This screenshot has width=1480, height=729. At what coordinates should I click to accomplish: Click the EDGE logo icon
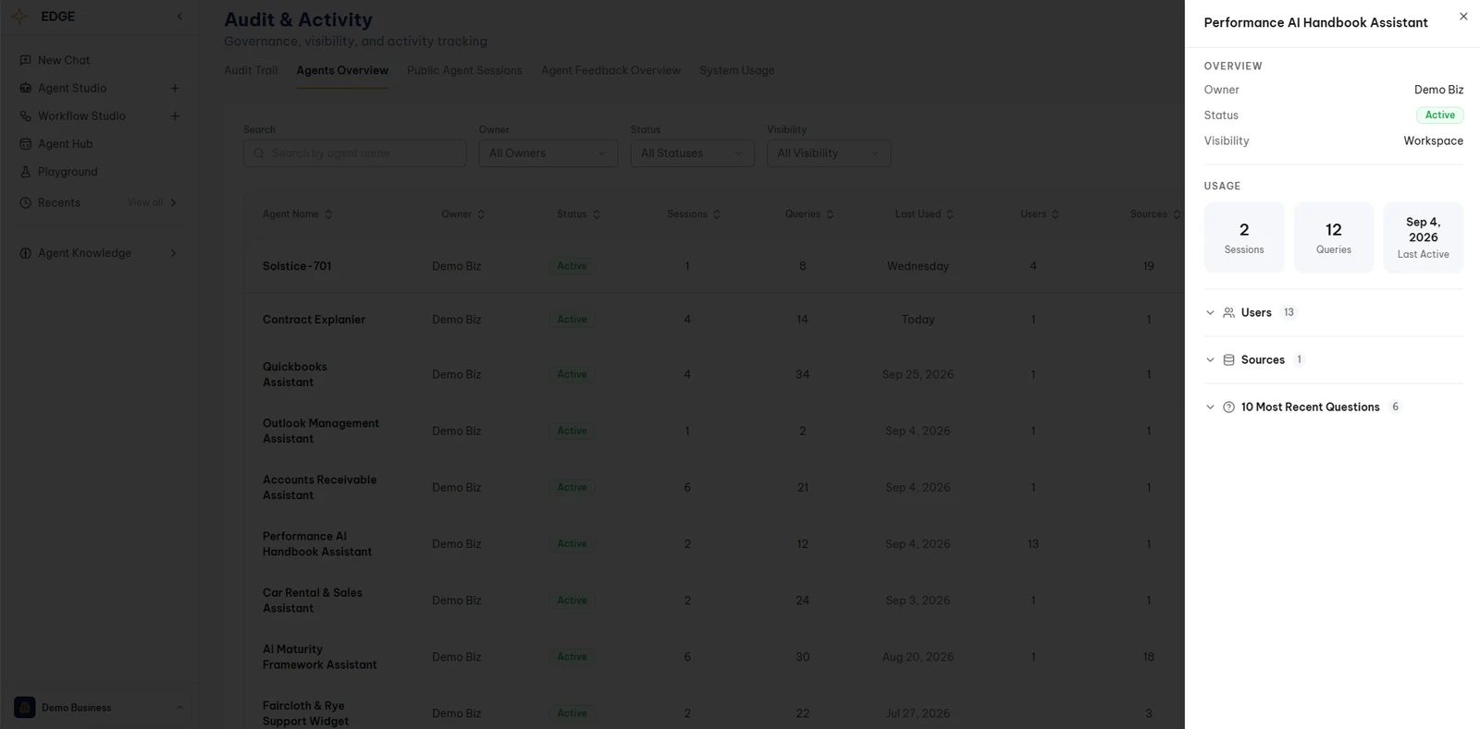[x=19, y=17]
